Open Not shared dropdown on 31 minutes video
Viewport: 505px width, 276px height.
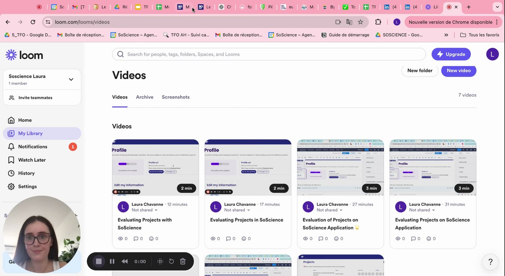pyautogui.click(x=422, y=210)
